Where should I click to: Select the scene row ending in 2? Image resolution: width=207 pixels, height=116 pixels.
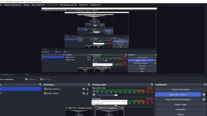(21, 93)
